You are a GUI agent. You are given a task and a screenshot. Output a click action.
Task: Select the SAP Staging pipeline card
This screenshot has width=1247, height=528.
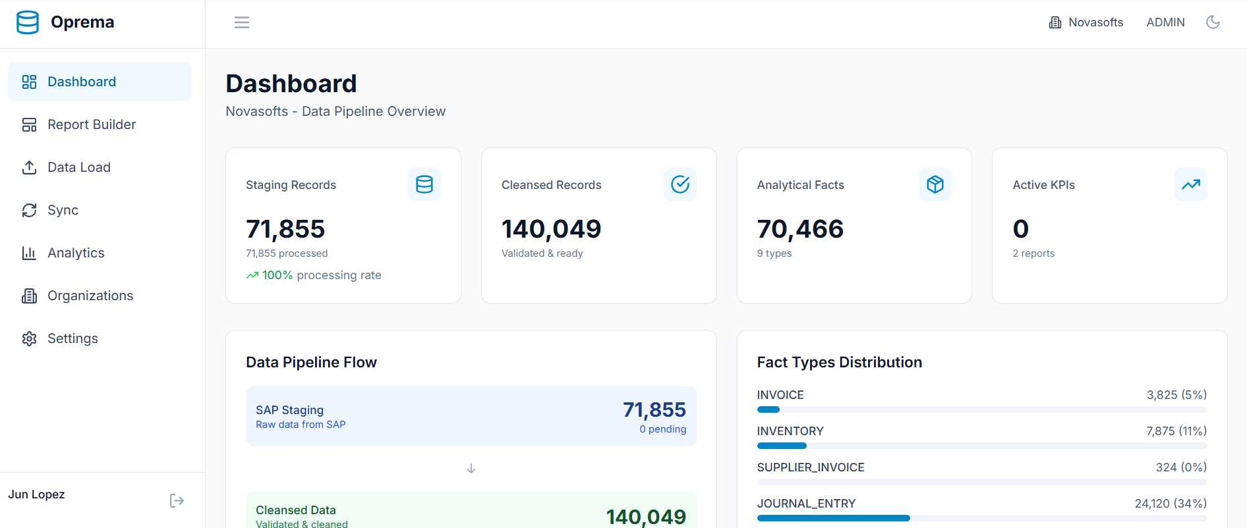(x=471, y=416)
